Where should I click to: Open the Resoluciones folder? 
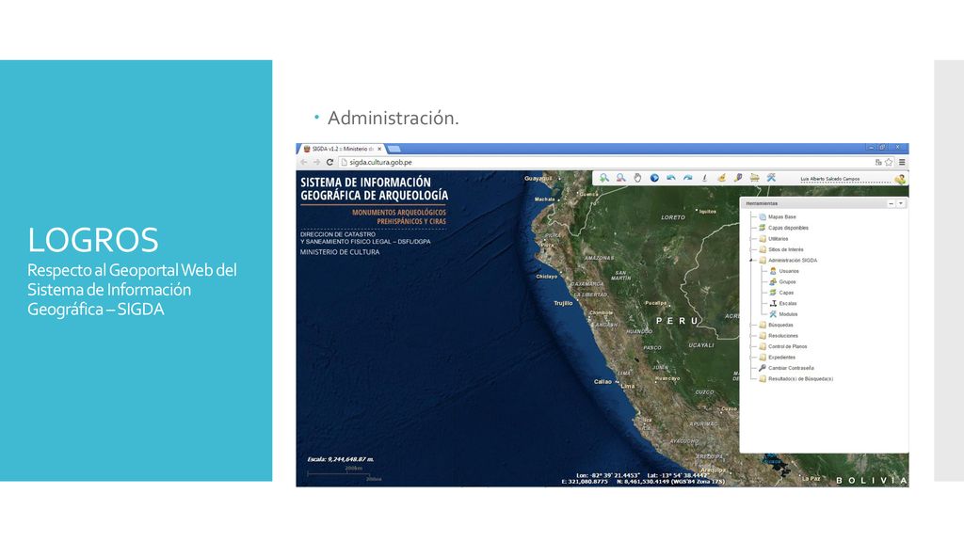coord(782,336)
